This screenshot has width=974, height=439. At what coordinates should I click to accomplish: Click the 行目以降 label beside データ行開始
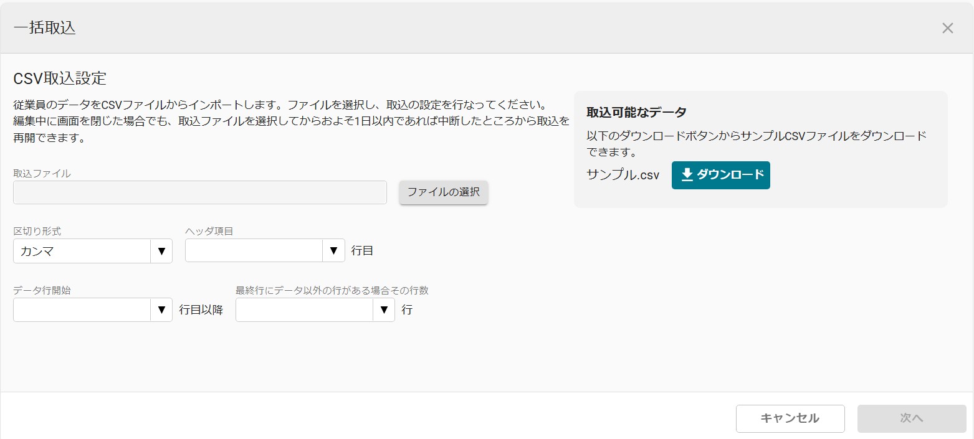(x=201, y=309)
